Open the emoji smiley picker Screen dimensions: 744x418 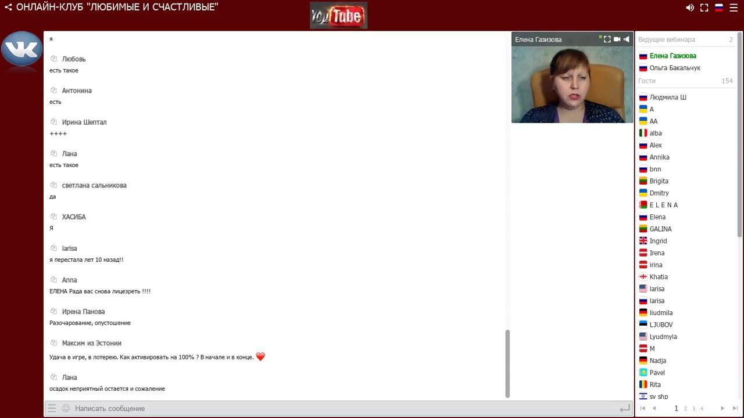click(66, 408)
